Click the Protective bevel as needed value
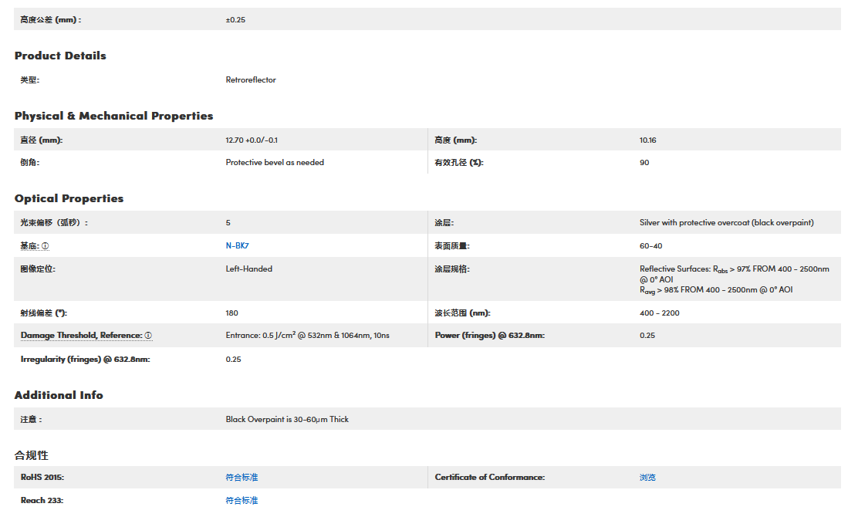848x517 pixels. [275, 163]
